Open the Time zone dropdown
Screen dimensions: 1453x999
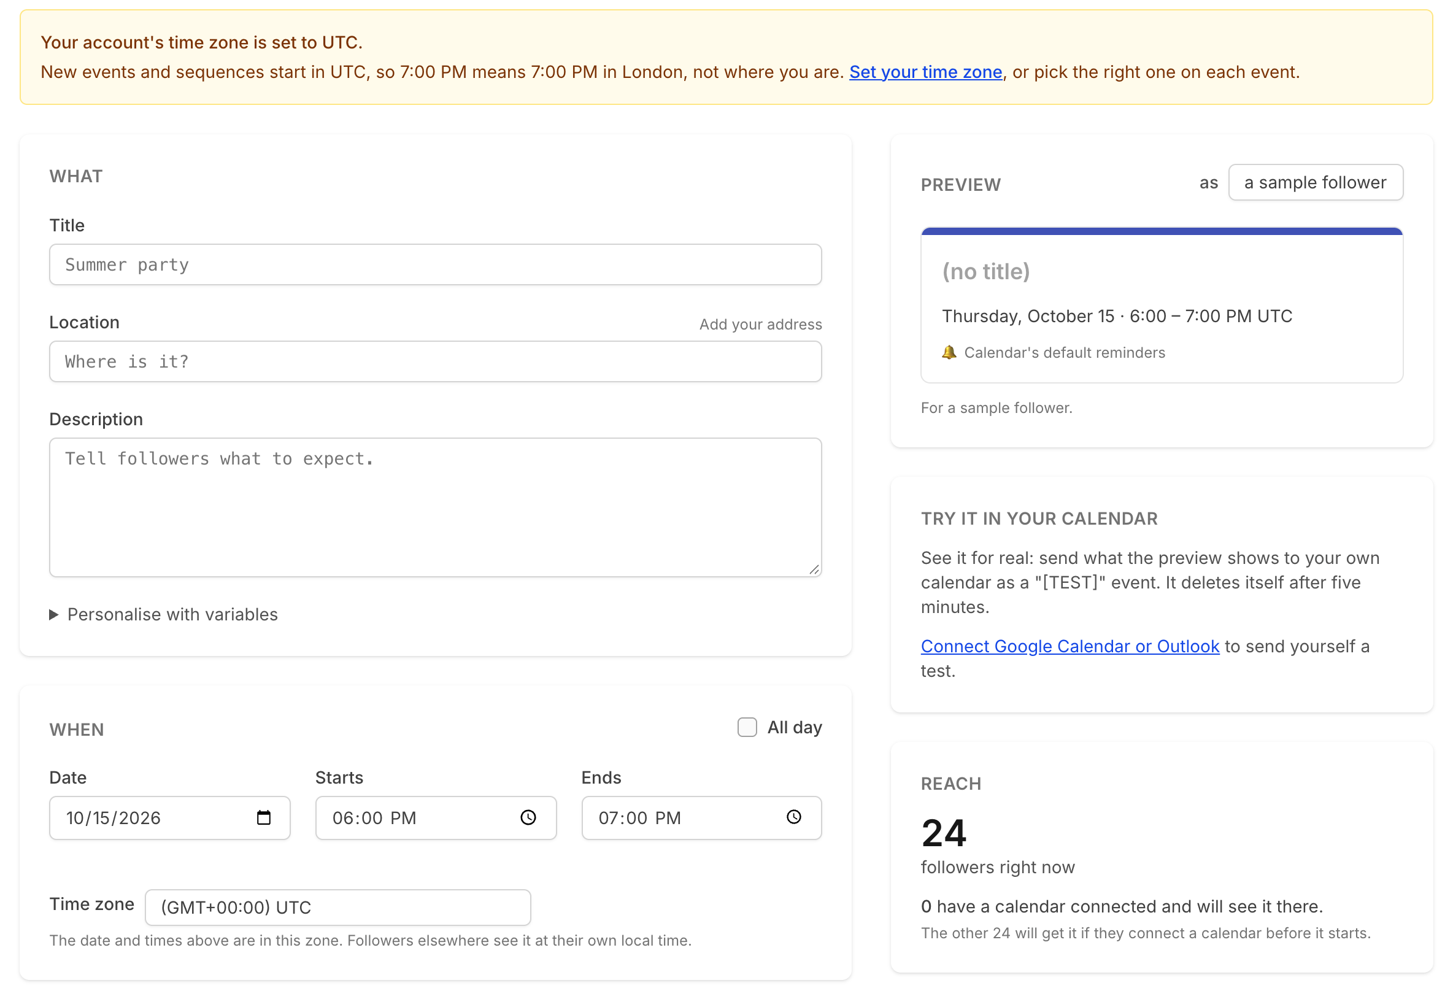click(x=338, y=908)
